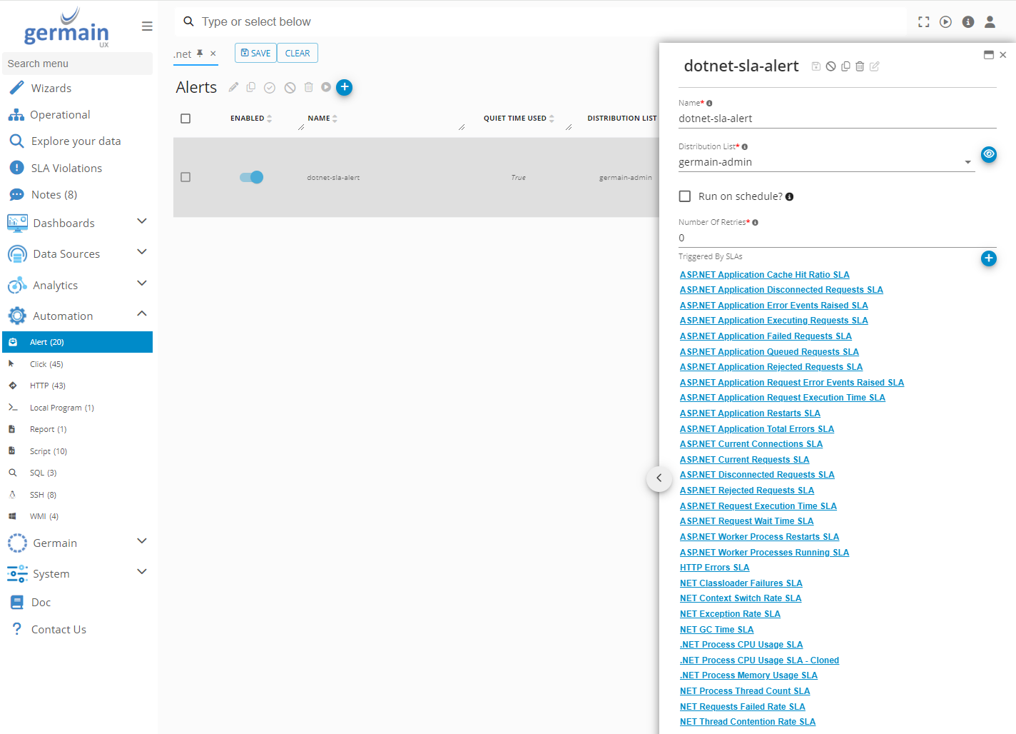Check the Run on schedule checkbox
Screen dimensions: 1016x734
click(685, 196)
